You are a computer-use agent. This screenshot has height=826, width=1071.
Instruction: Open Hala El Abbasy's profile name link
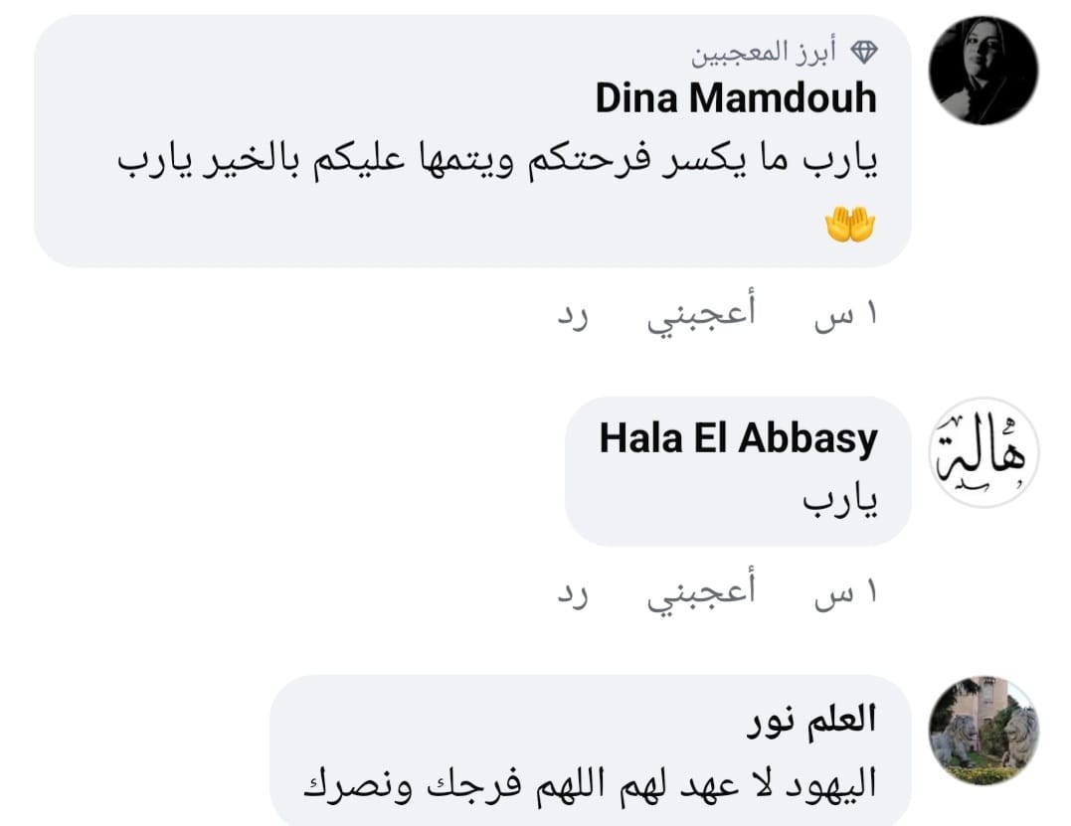738,438
